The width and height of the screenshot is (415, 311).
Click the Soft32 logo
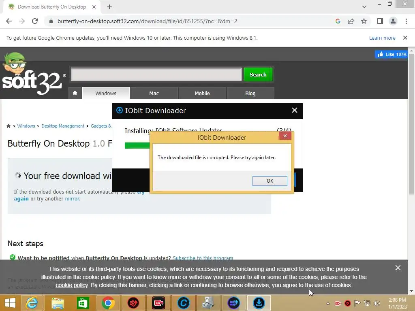tap(33, 74)
